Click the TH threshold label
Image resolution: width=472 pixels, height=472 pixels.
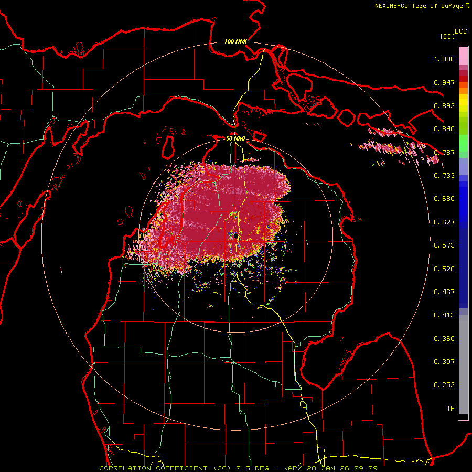(450, 409)
